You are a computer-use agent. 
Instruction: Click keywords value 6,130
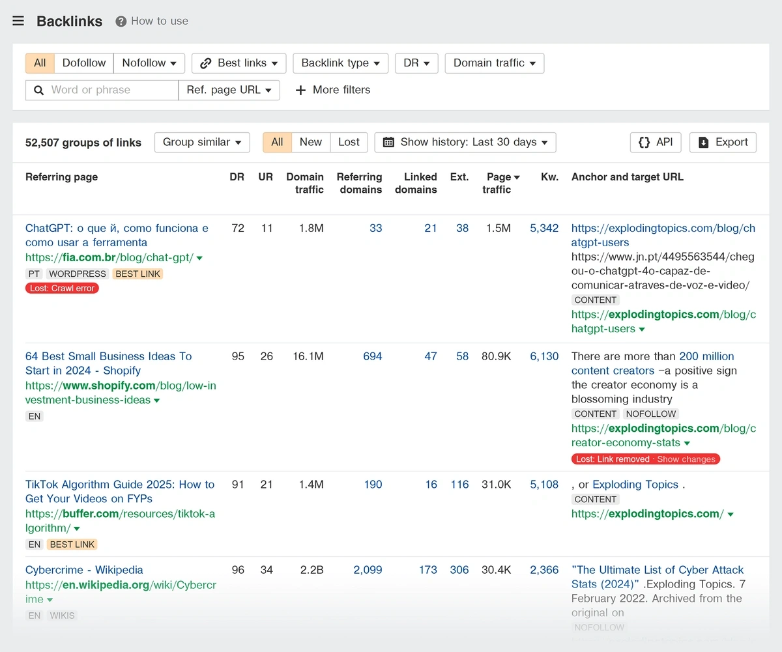544,356
